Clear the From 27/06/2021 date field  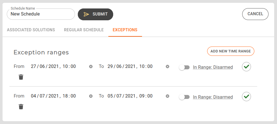91,67
